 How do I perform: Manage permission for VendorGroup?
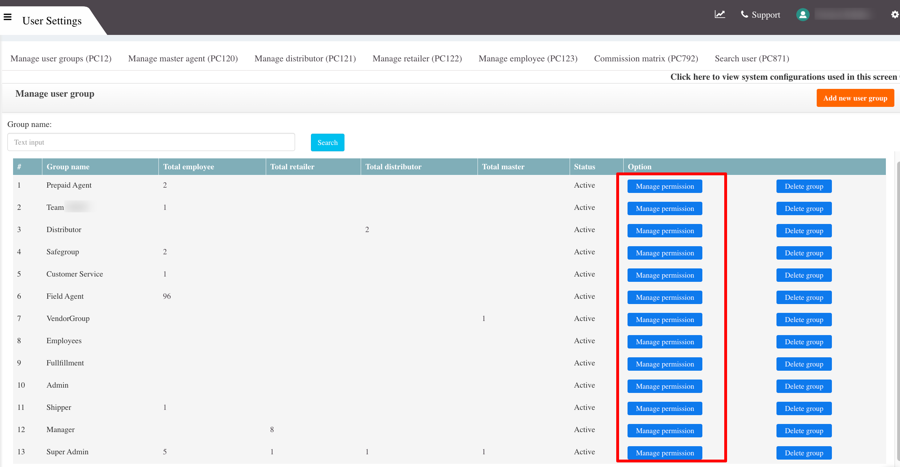click(x=665, y=320)
